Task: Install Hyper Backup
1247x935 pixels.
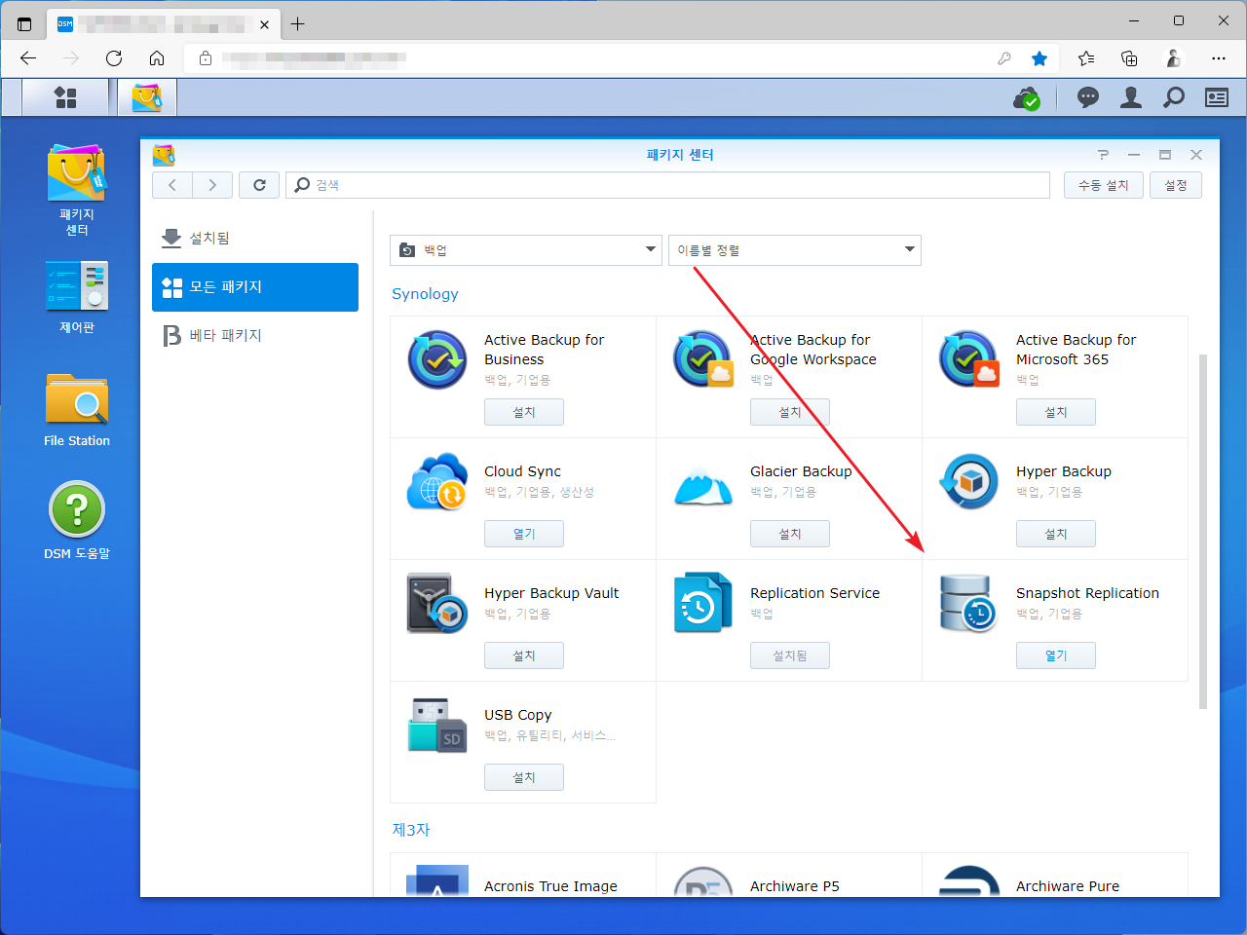Action: [x=1056, y=534]
